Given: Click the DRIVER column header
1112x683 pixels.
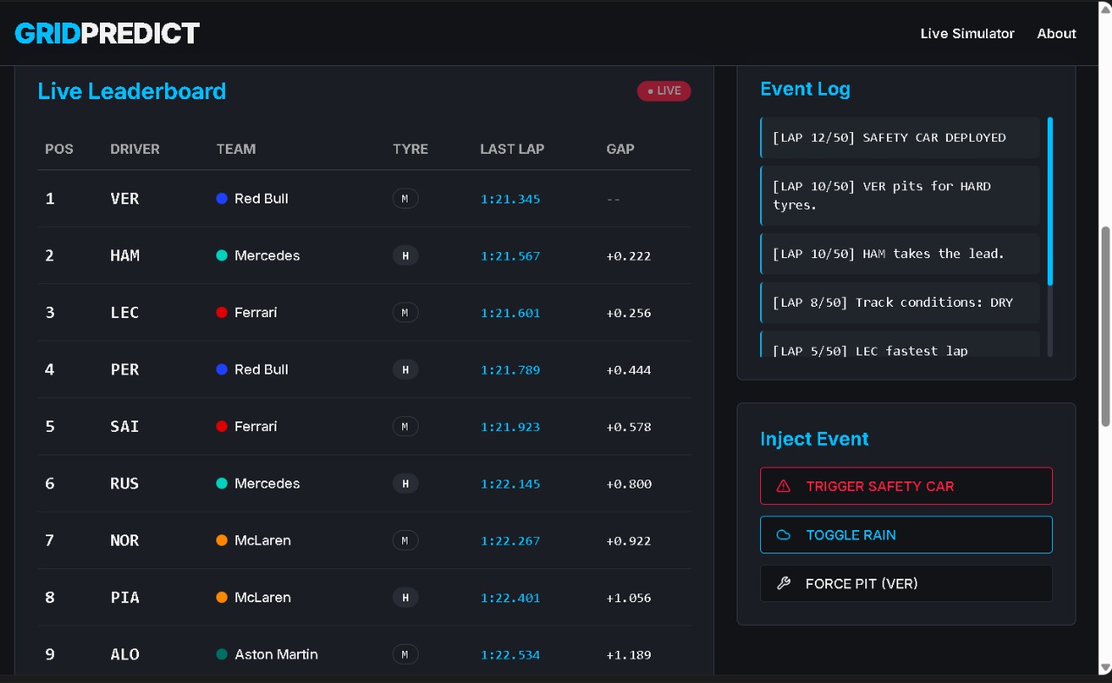Looking at the screenshot, I should point(135,149).
